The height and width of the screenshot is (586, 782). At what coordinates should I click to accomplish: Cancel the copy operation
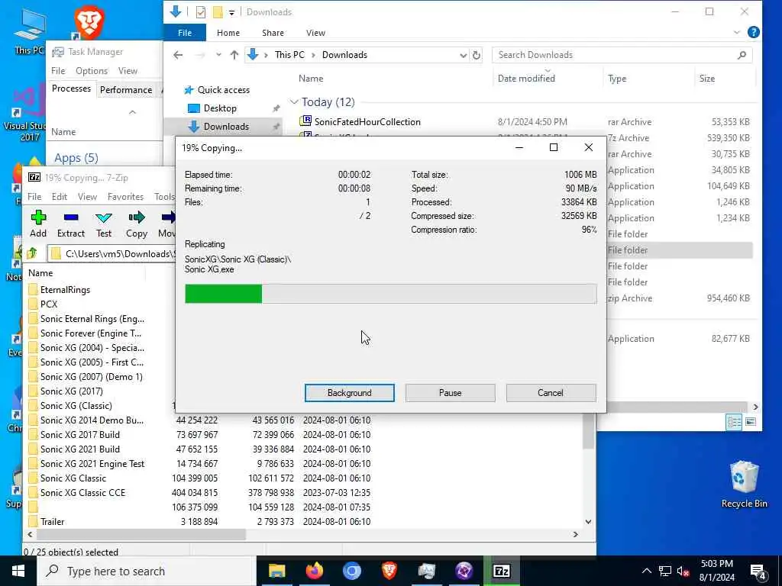pyautogui.click(x=551, y=393)
